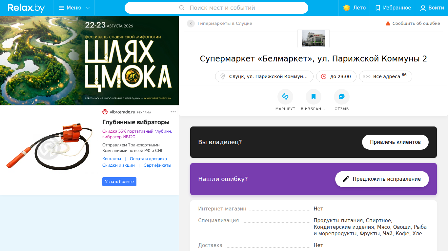Click the Вы владелец? text
448x251 pixels.
220,142
